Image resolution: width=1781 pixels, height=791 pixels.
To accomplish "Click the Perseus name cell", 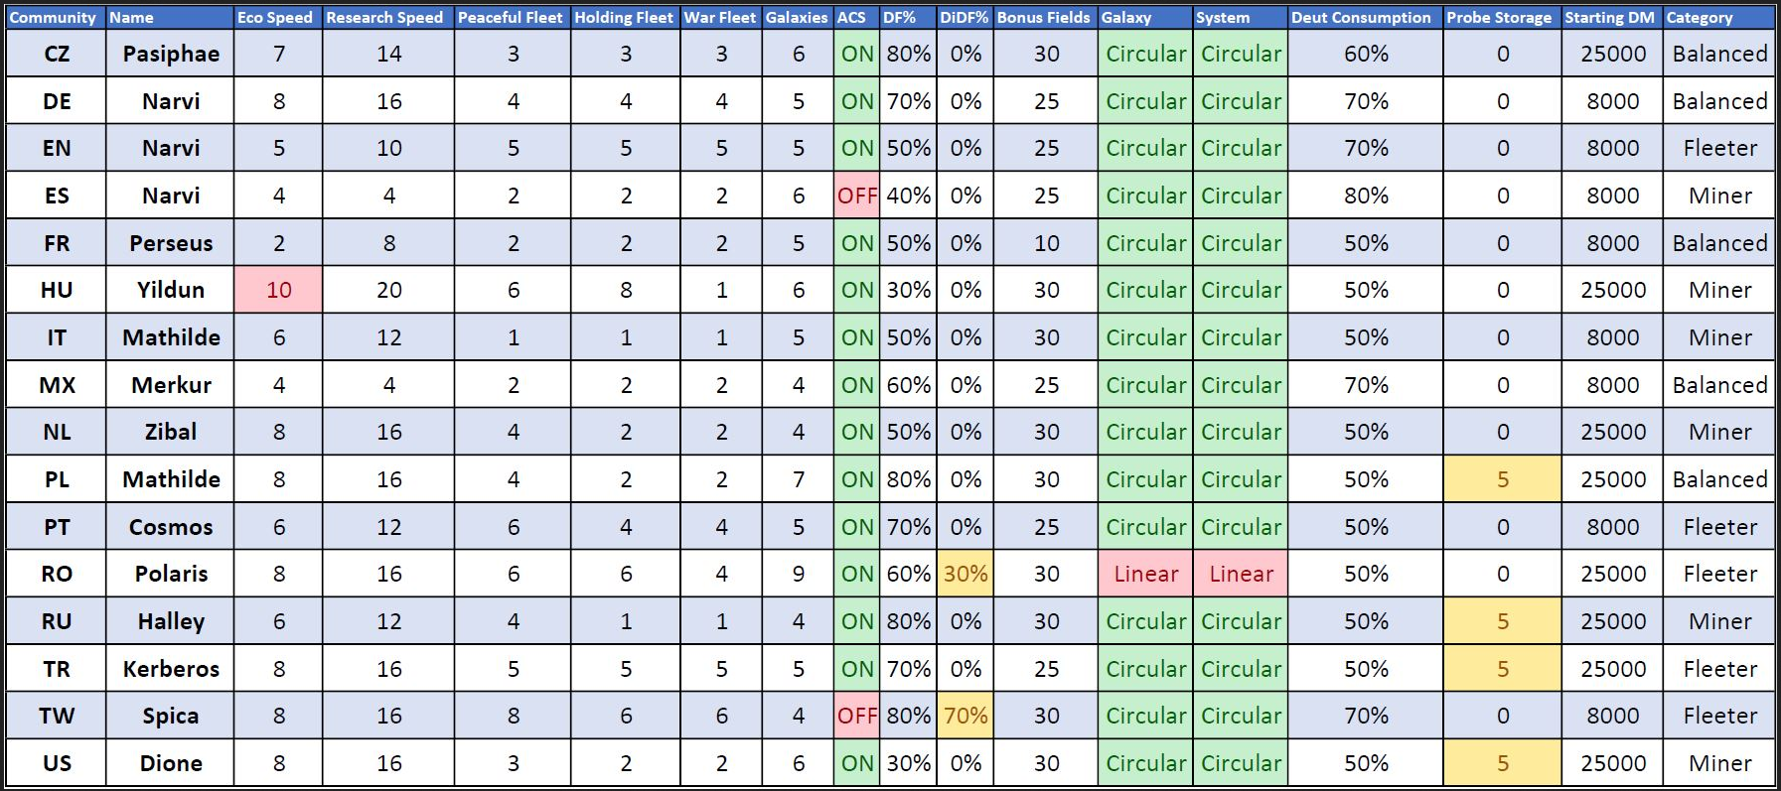I will click(171, 243).
